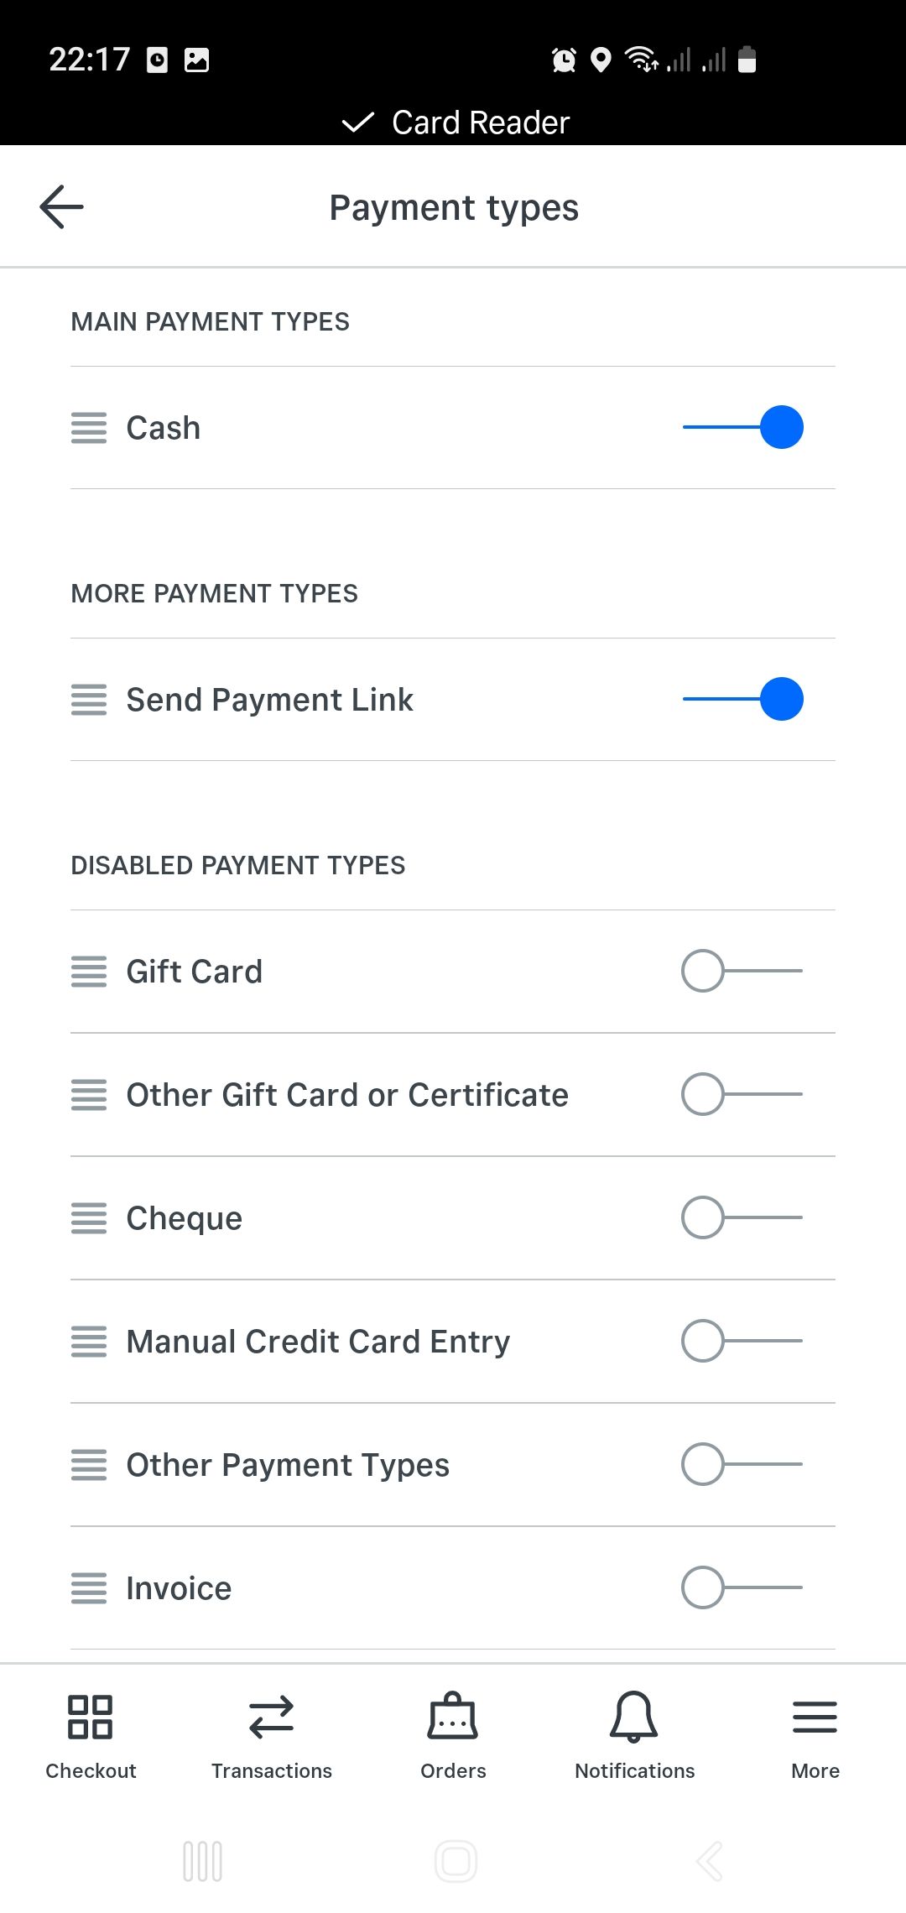Disable the Cash payment toggle
Image resolution: width=906 pixels, height=1913 pixels.
click(743, 427)
